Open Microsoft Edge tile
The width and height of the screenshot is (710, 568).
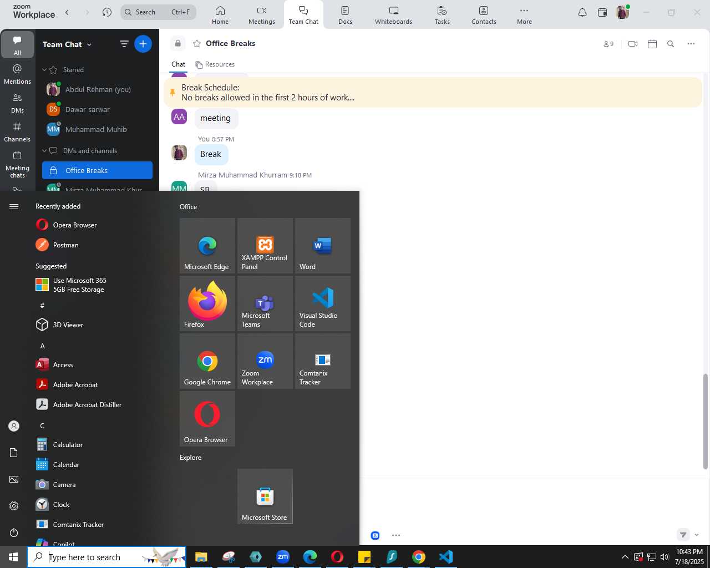[x=207, y=246]
